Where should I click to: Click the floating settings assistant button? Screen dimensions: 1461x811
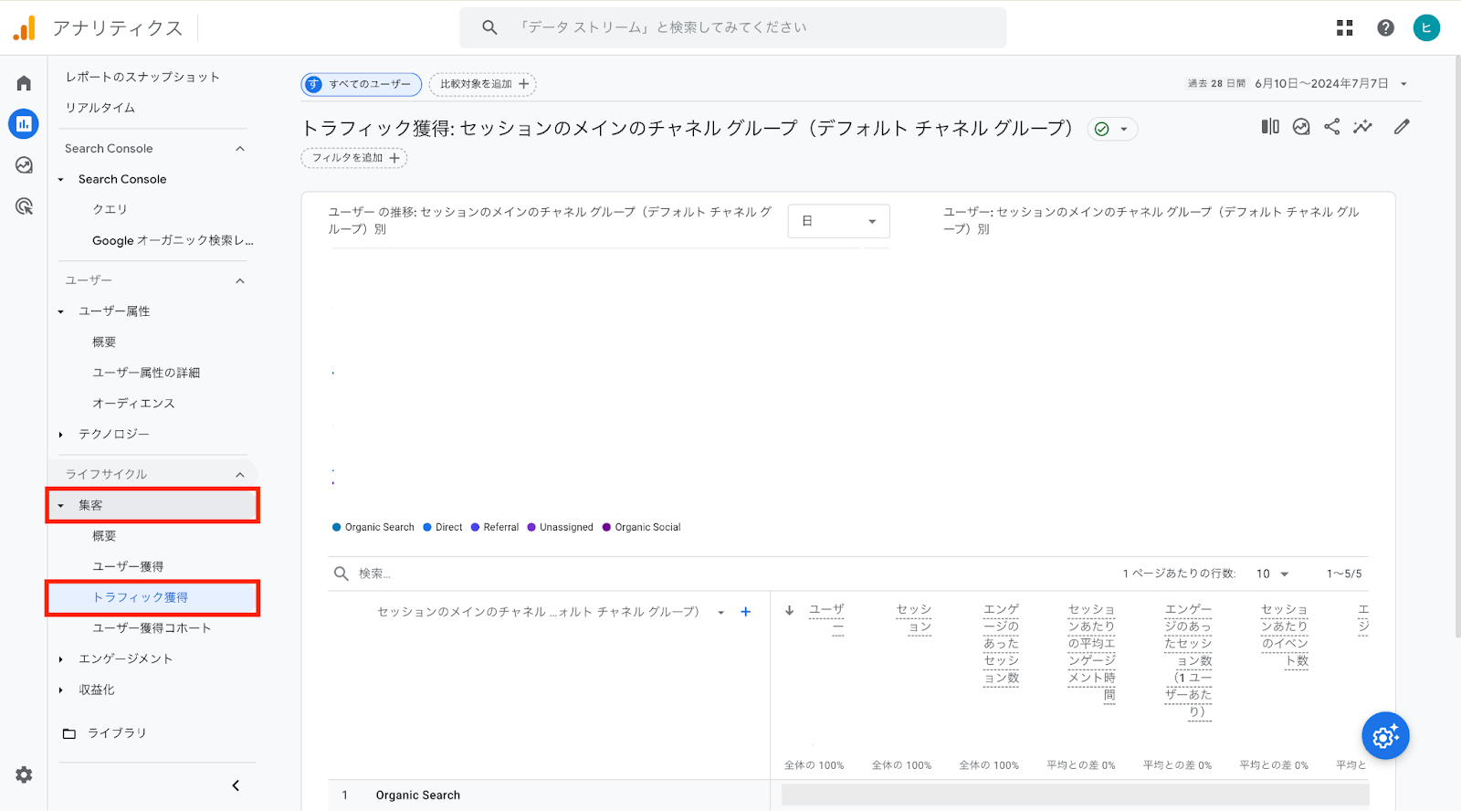[x=1385, y=736]
